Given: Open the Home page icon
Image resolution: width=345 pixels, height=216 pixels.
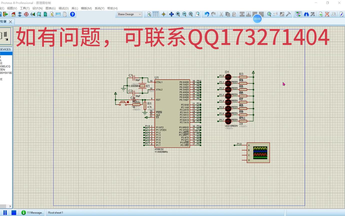Looking at the screenshot, I should point(13,14).
